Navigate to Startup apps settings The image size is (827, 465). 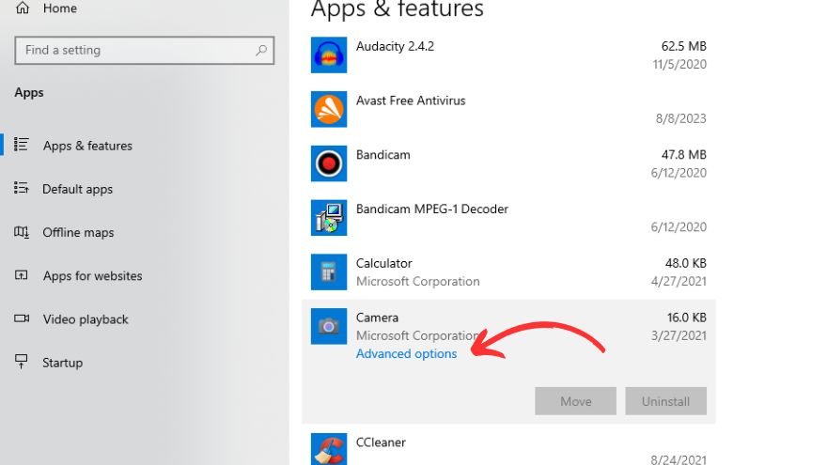click(x=62, y=363)
